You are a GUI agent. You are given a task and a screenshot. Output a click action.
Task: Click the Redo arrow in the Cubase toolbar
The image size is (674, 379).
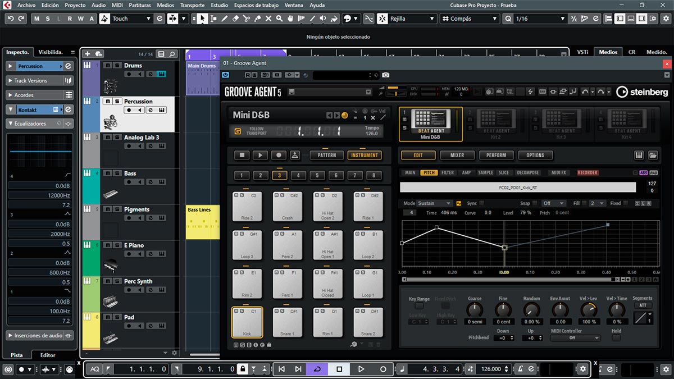coord(21,19)
